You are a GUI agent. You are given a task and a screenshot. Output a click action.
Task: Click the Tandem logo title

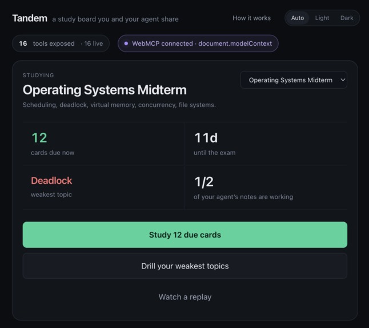[30, 18]
